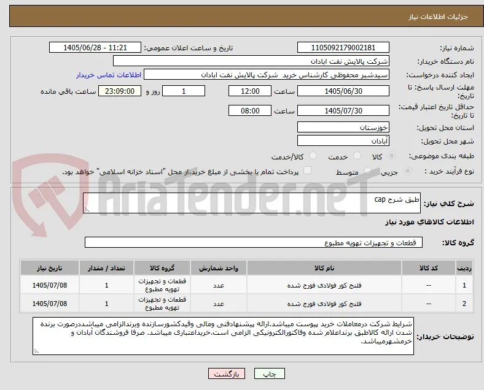Click the general description box طبق شرح cap
The image size is (484, 390).
252,203
